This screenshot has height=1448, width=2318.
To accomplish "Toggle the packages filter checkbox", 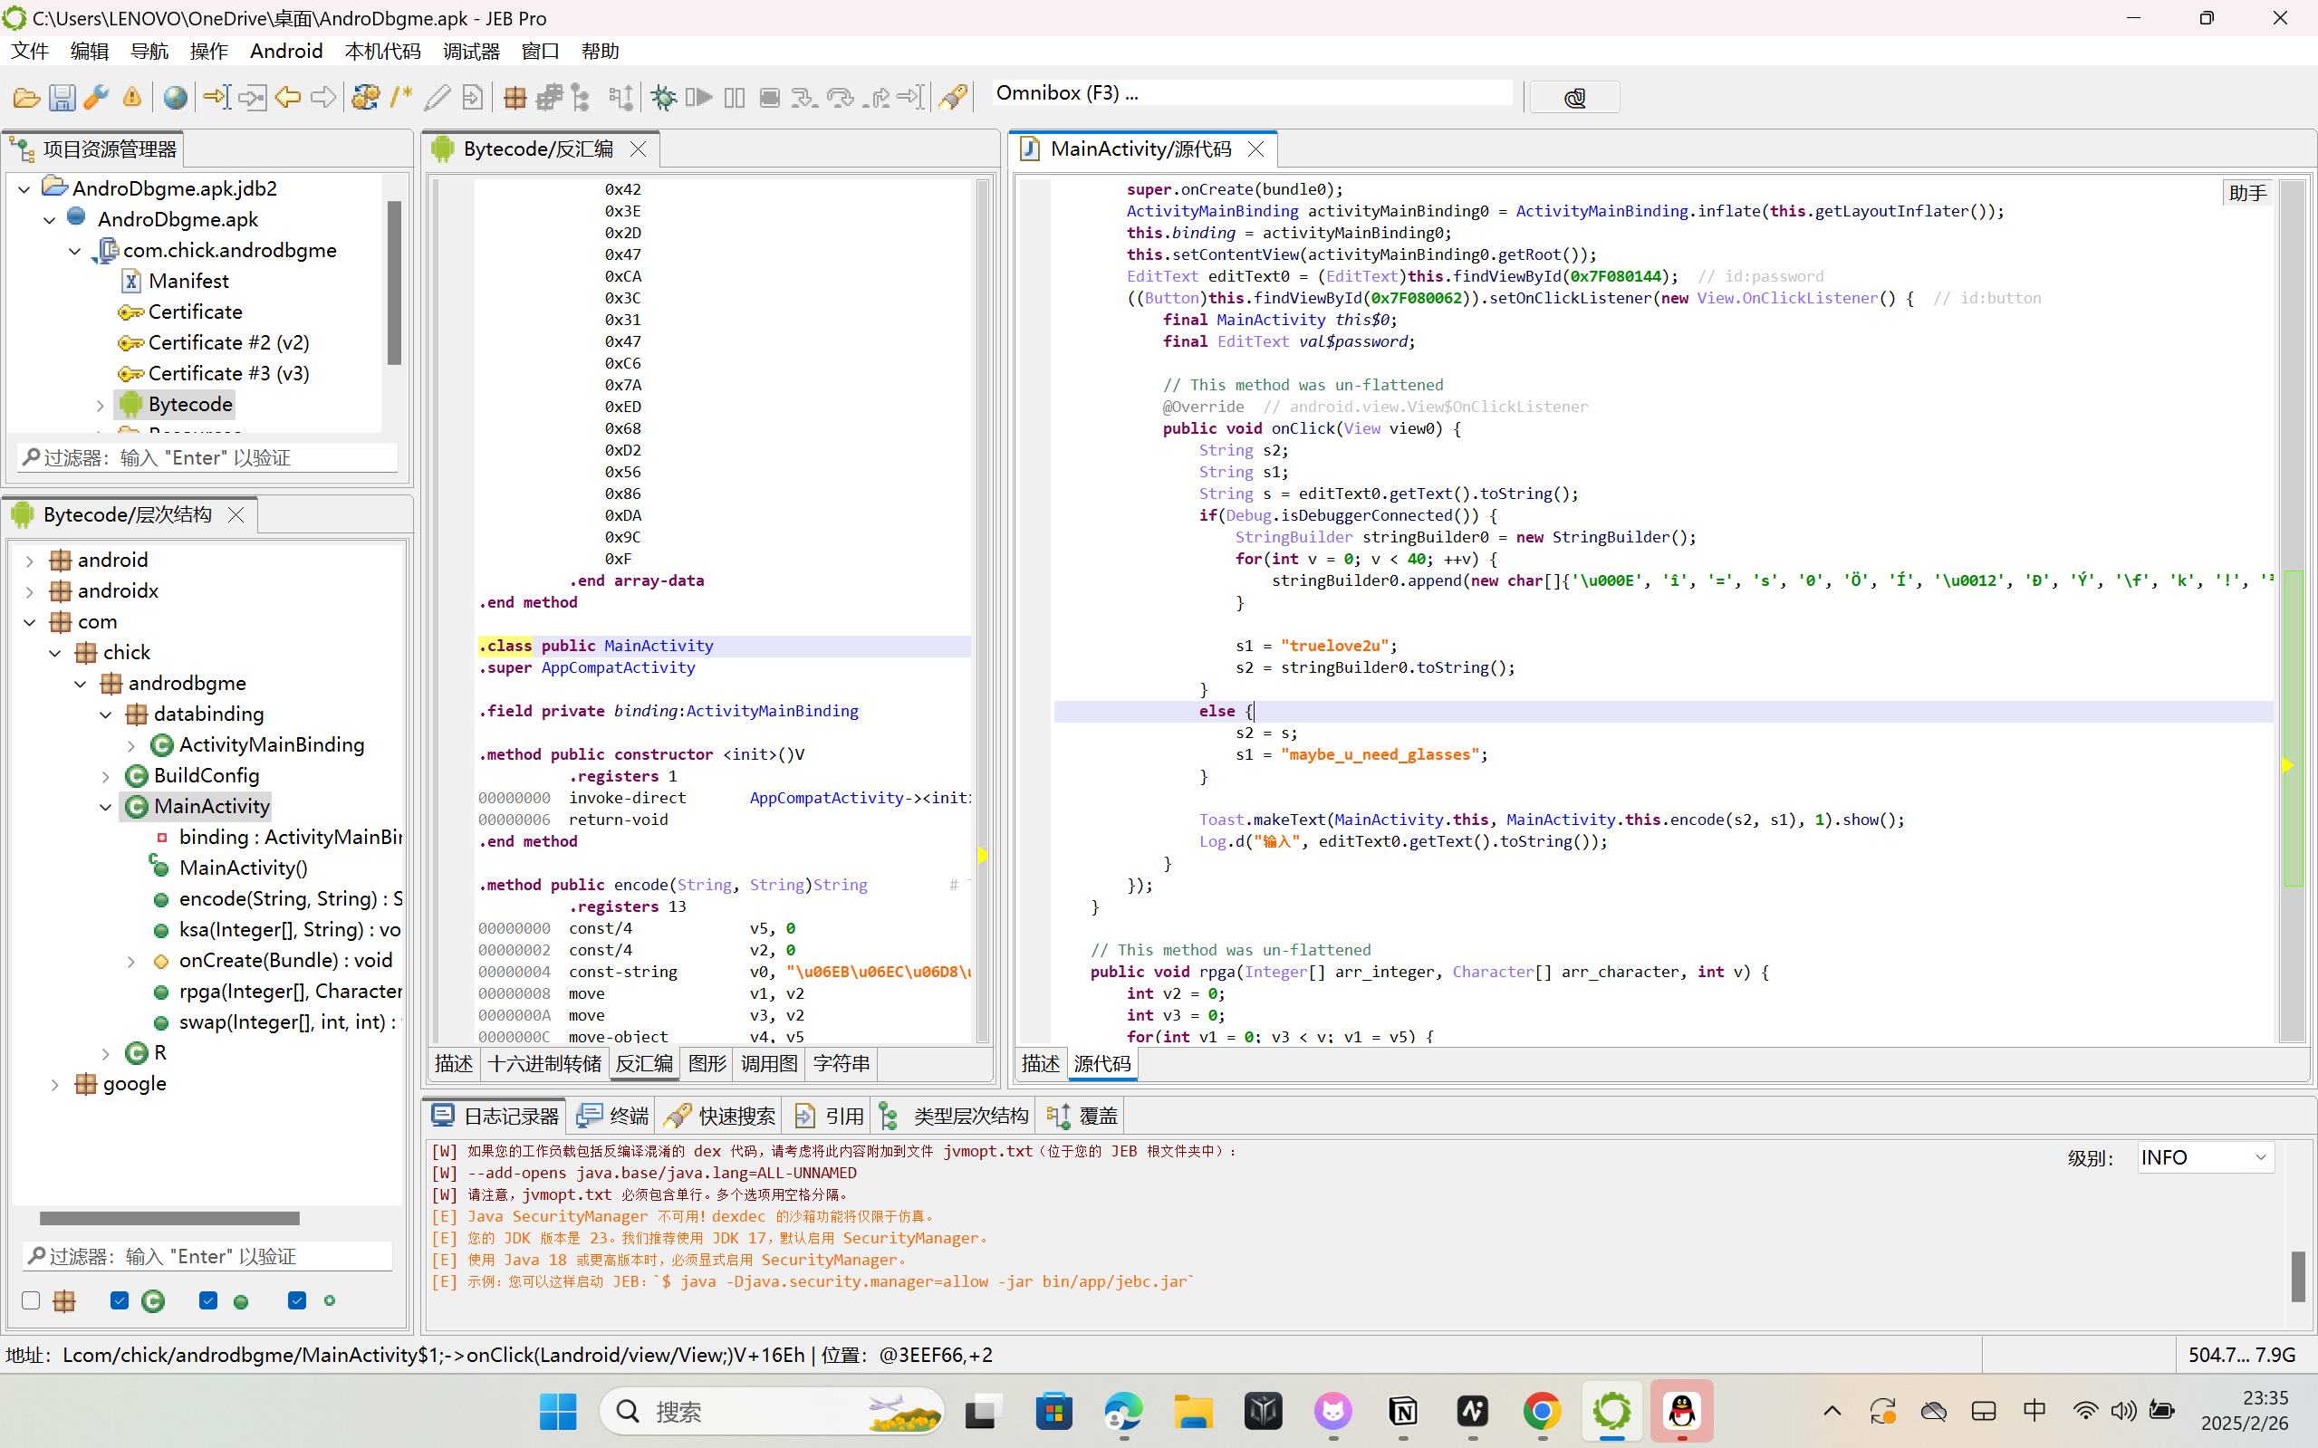I will pyautogui.click(x=31, y=1299).
